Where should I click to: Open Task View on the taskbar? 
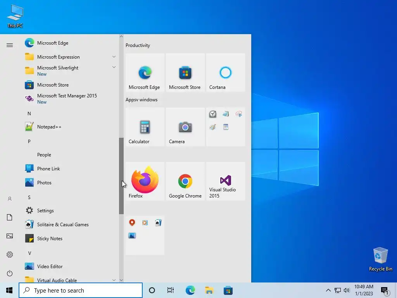[x=171, y=290]
